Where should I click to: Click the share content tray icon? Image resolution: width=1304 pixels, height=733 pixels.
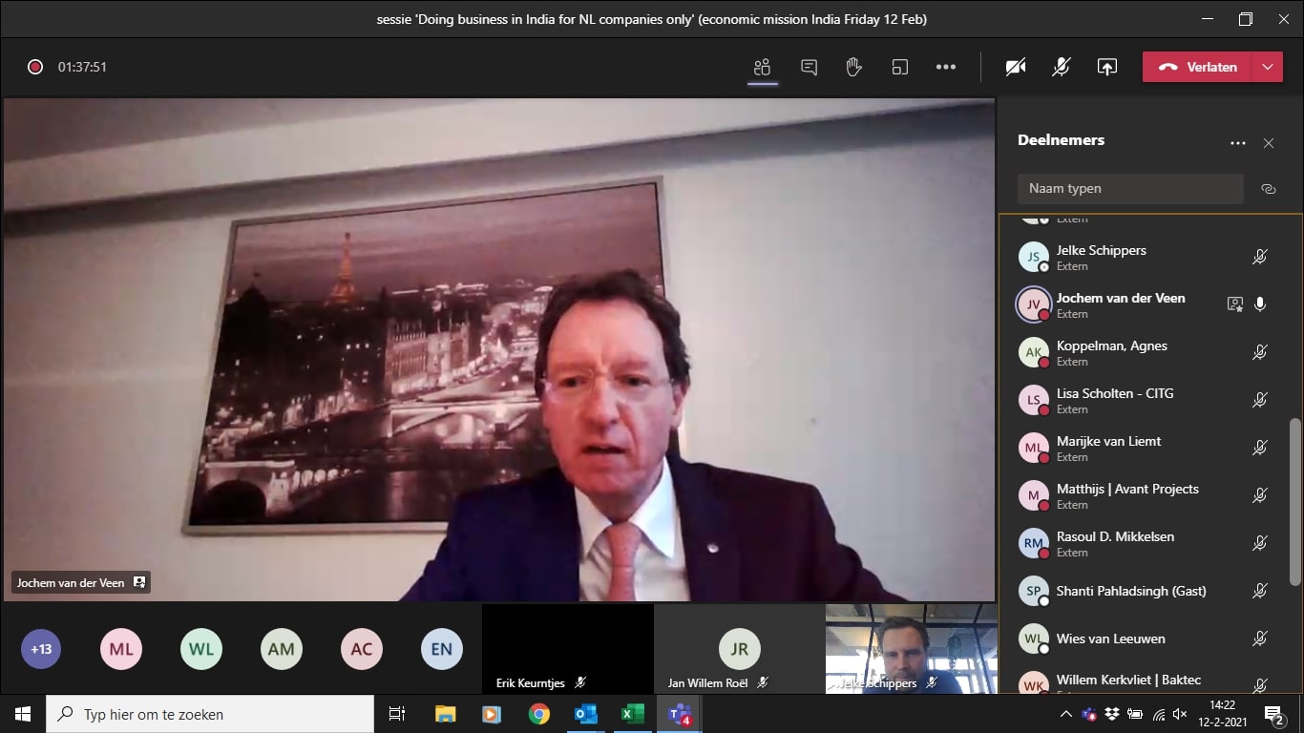coord(1106,67)
